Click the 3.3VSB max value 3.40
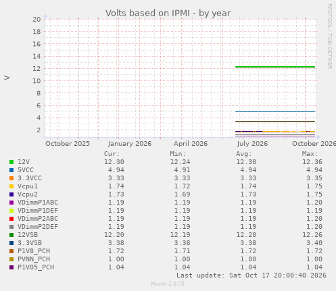The width and height of the screenshot is (336, 291). click(314, 243)
